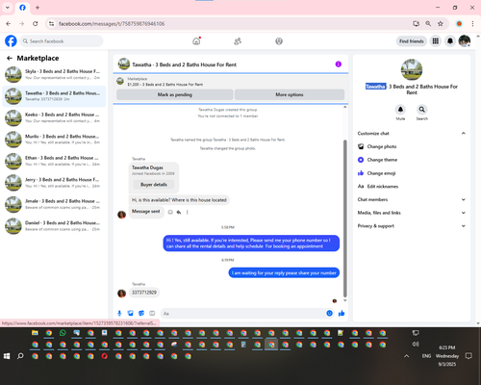This screenshot has width=481, height=385.
Task: Attach a photo with the image icon
Action: point(130,313)
